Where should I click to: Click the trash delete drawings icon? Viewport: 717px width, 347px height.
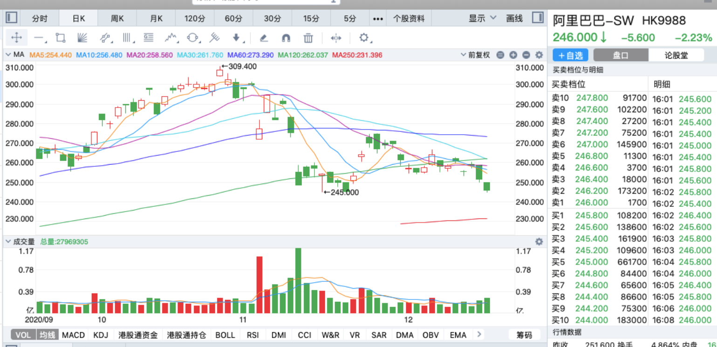pos(308,38)
